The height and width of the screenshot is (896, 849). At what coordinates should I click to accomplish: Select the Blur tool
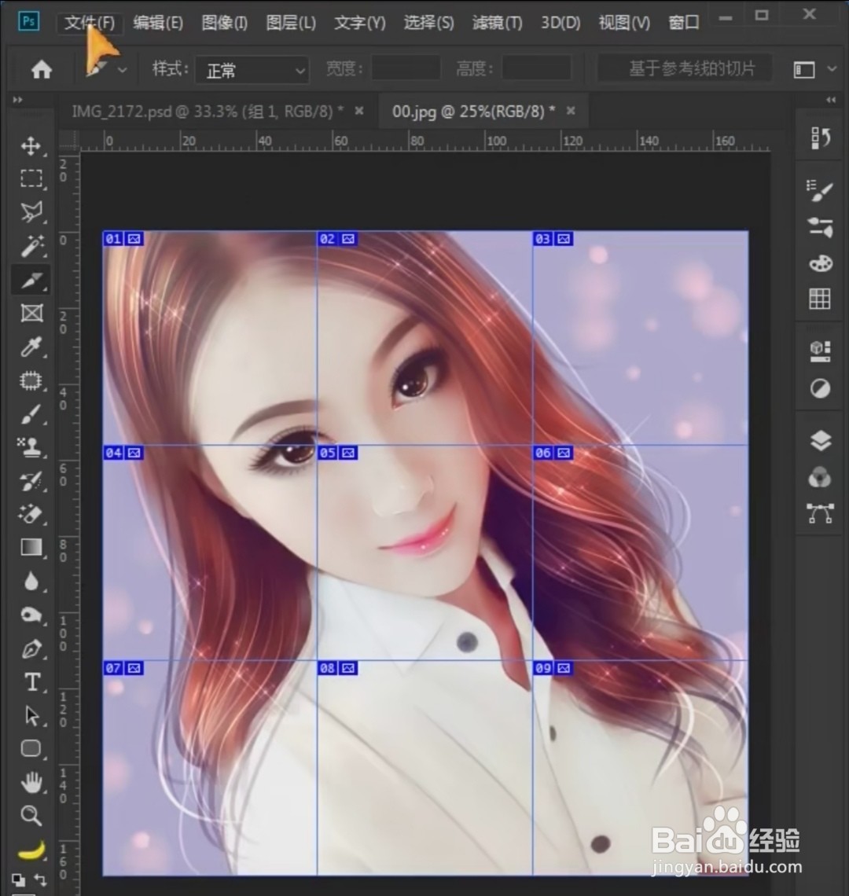[x=31, y=581]
